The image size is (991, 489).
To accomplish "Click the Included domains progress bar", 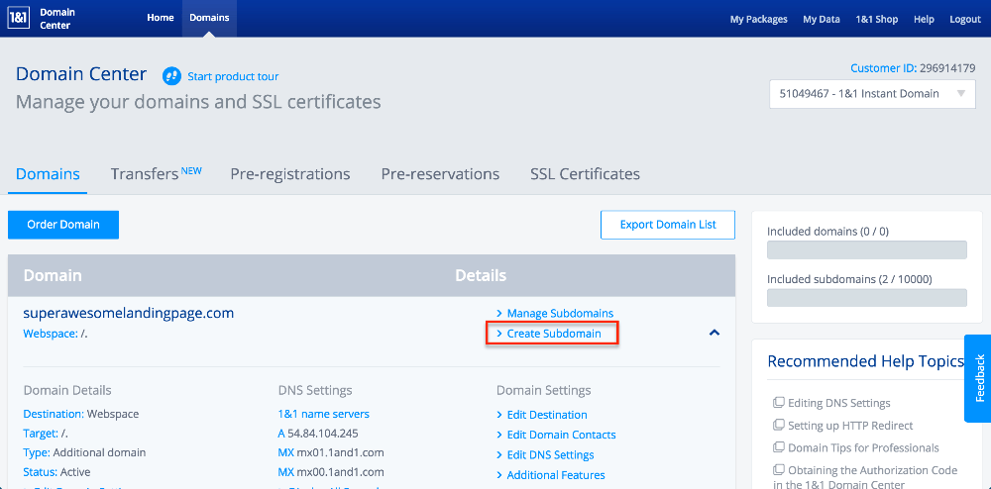I will point(867,249).
